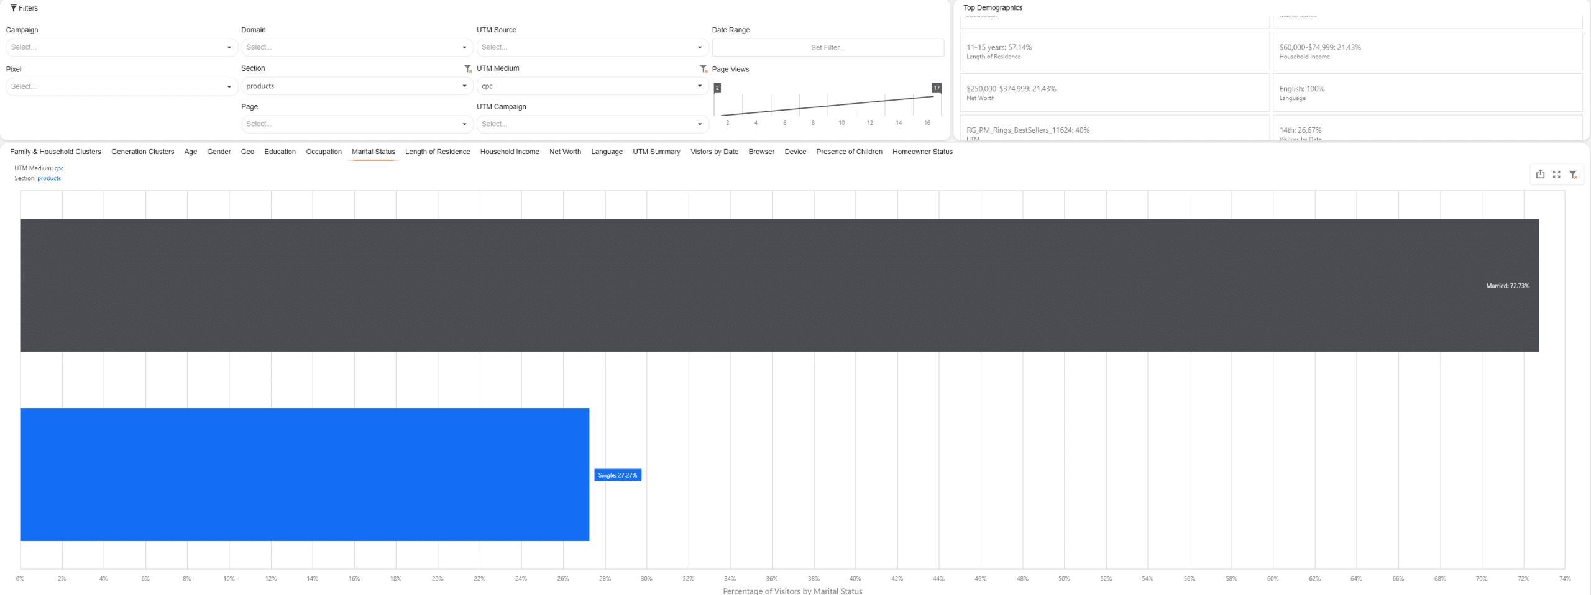The width and height of the screenshot is (1591, 595).
Task: Click the Filters funnel icon
Action: 14,8
